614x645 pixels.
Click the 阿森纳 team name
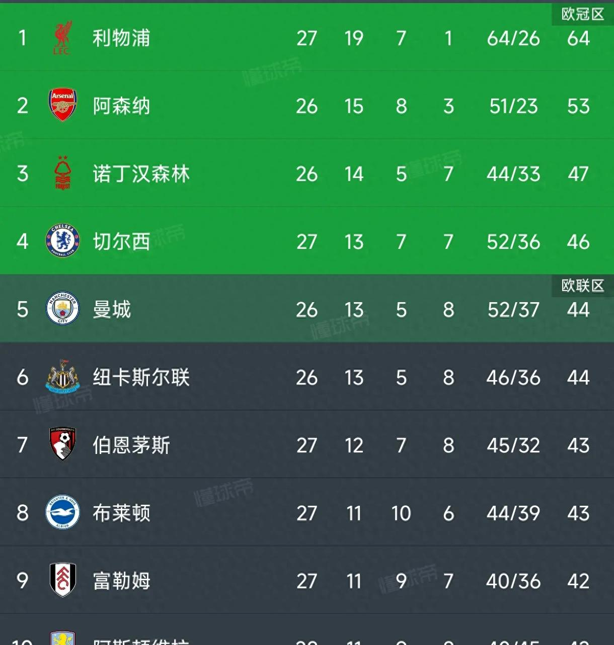121,106
